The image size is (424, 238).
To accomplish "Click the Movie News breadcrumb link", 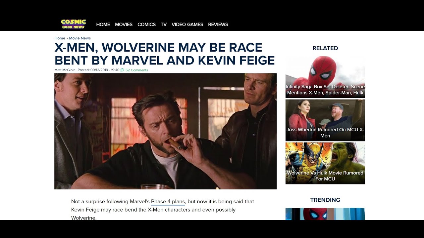I will 80,38.
